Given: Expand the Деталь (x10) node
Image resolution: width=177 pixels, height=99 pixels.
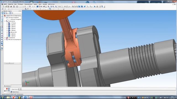Looking at the screenshot, I should [x=7, y=32].
